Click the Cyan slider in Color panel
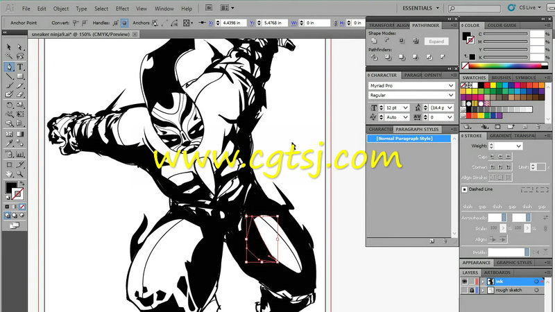The image size is (555, 312). [x=506, y=34]
